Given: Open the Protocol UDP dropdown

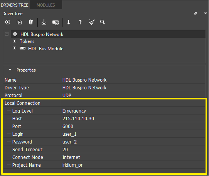Looking at the screenshot, I should coord(133,95).
